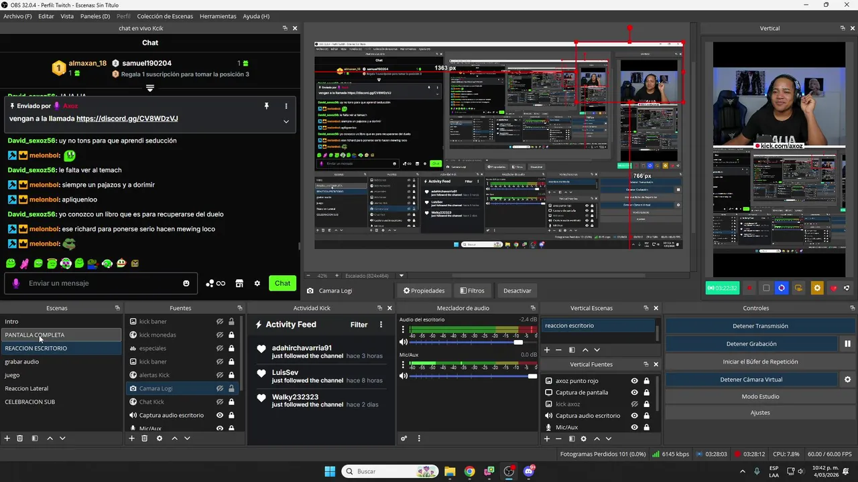The height and width of the screenshot is (482, 858).
Task: Toggle visibility of the especiales source
Action: pos(220,348)
